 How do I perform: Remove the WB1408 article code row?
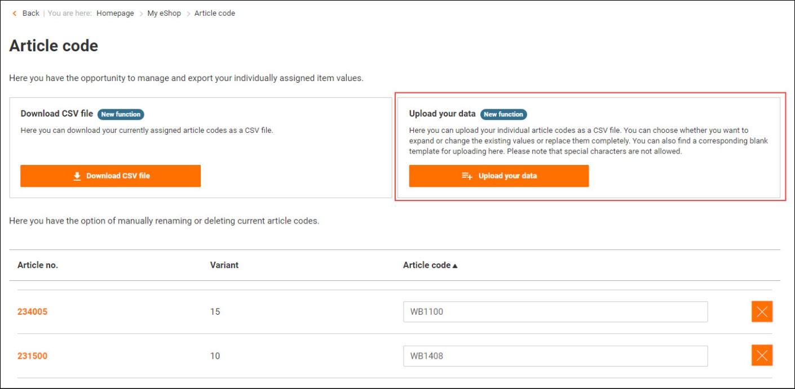(762, 356)
